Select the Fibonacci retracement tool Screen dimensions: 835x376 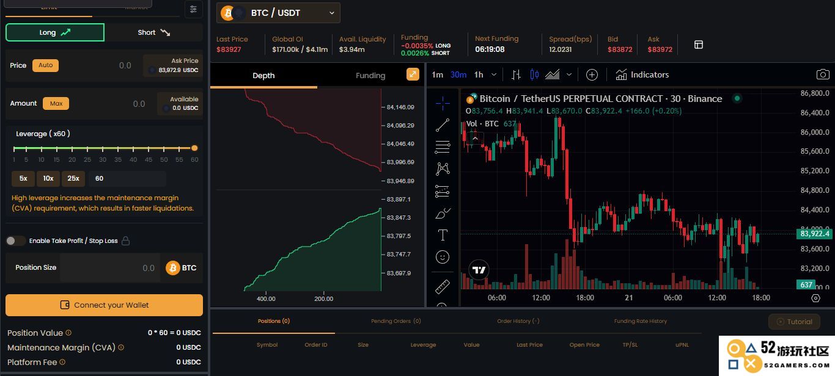tap(443, 146)
